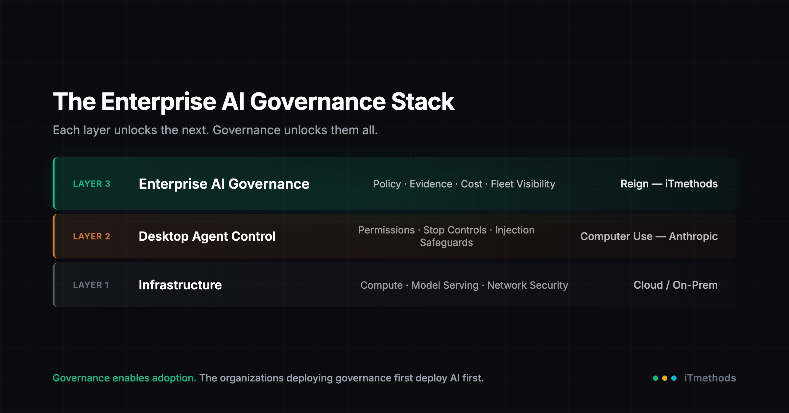Click the green accent bar on Layer 3

[x=55, y=183]
